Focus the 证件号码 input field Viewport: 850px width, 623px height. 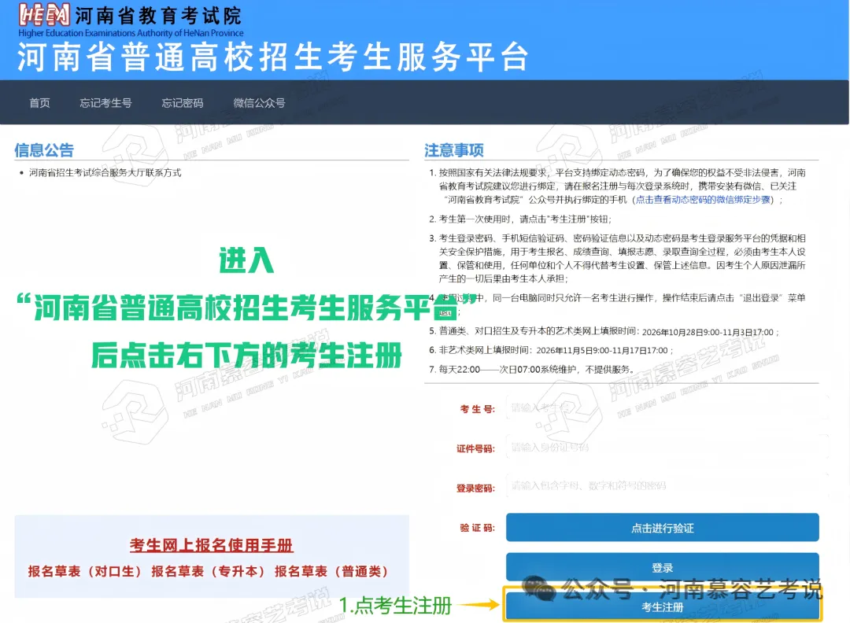tap(667, 448)
